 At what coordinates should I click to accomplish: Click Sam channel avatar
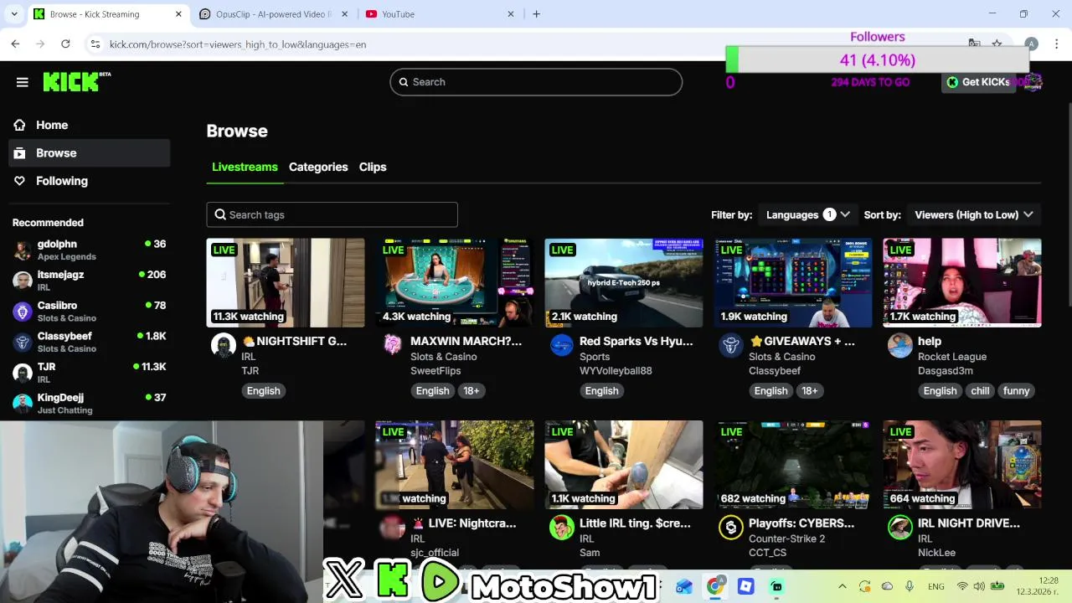[562, 528]
